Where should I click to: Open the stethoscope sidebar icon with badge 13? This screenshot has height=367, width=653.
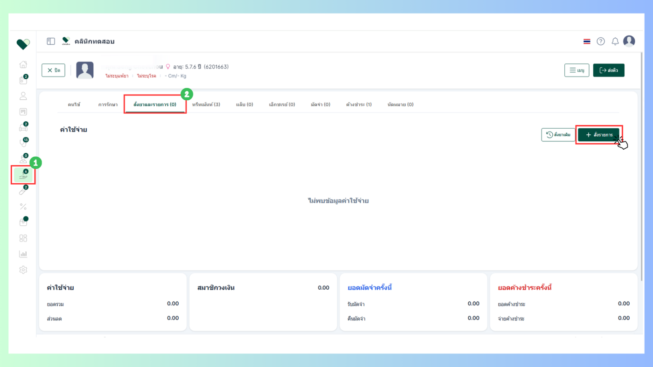tap(23, 143)
